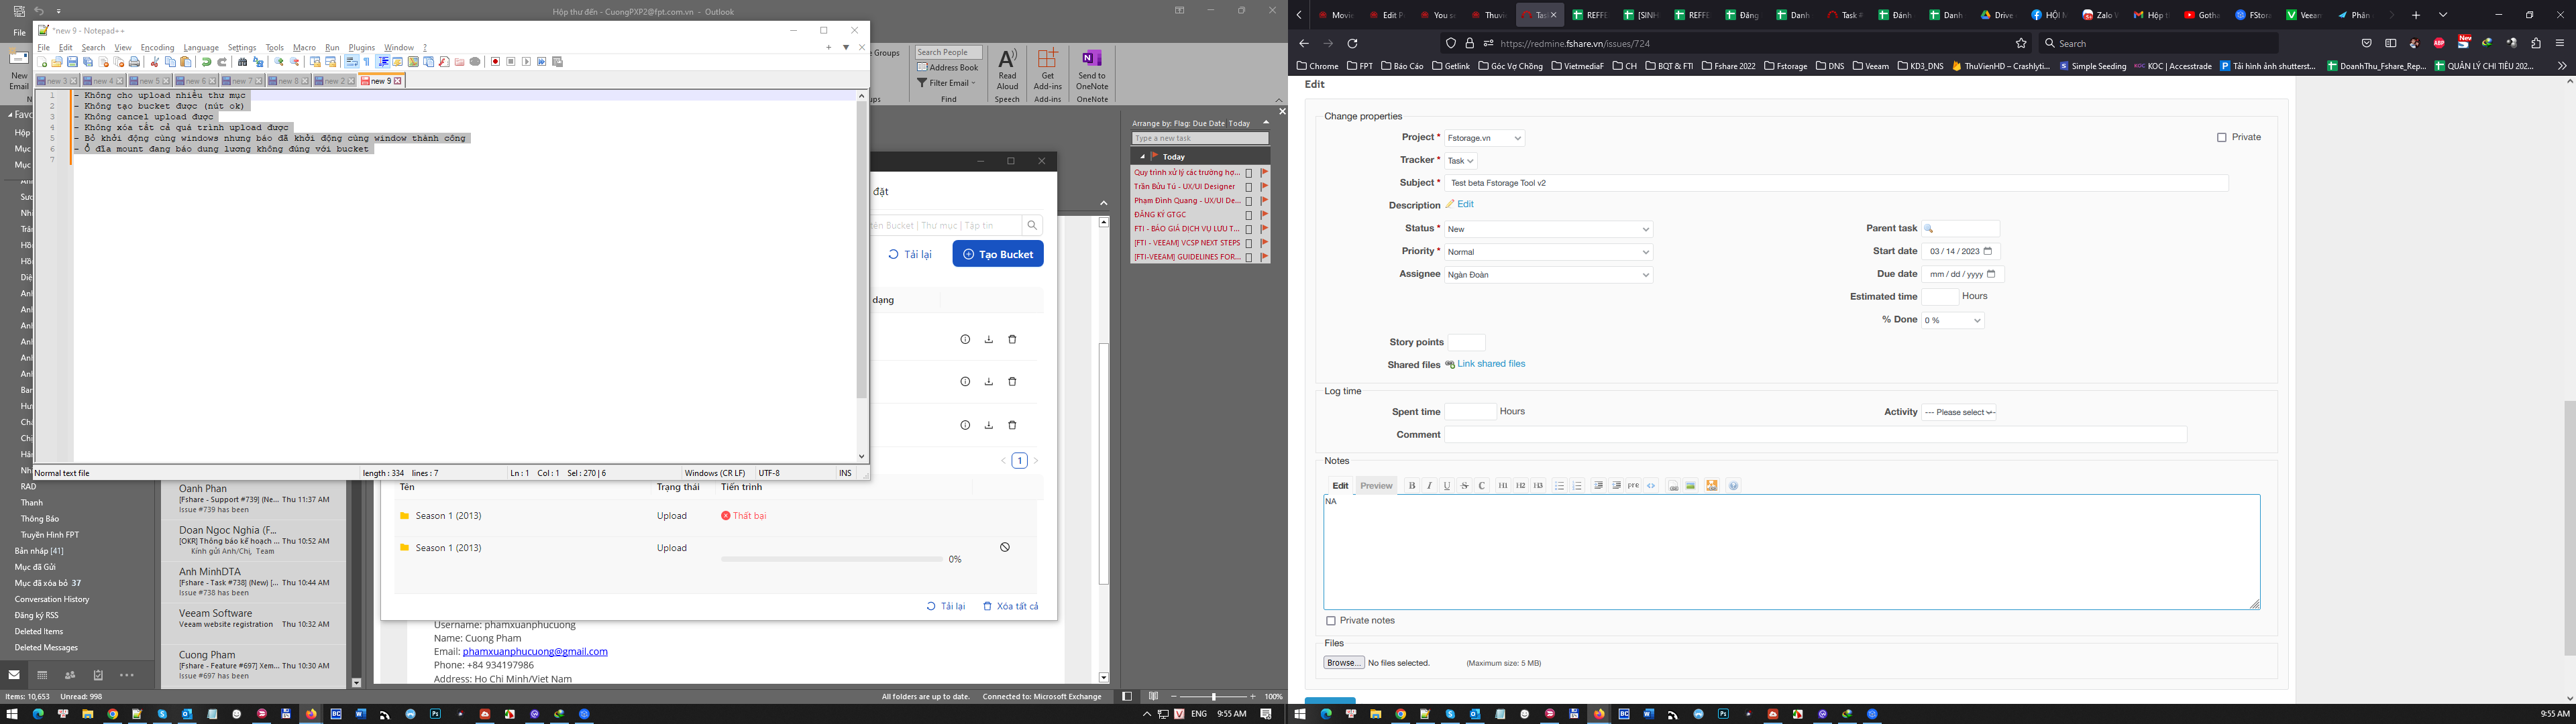The image size is (2576, 724).
Task: Click the Start Recording macro icon in Notepad++
Action: (x=496, y=62)
